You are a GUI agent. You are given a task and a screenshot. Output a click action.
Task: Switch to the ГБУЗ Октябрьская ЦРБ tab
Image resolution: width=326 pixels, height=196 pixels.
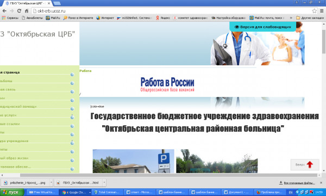point(28,3)
